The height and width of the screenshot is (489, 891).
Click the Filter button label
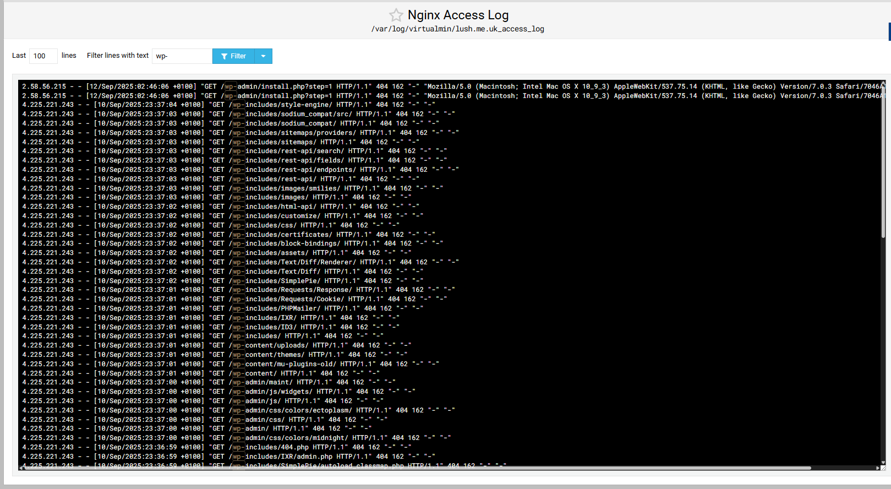pos(238,56)
